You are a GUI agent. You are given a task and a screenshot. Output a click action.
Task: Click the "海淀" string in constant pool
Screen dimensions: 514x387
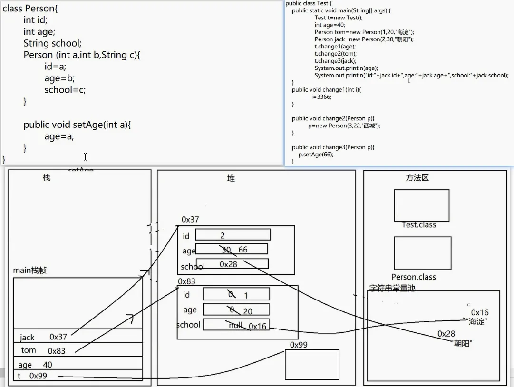click(x=477, y=322)
